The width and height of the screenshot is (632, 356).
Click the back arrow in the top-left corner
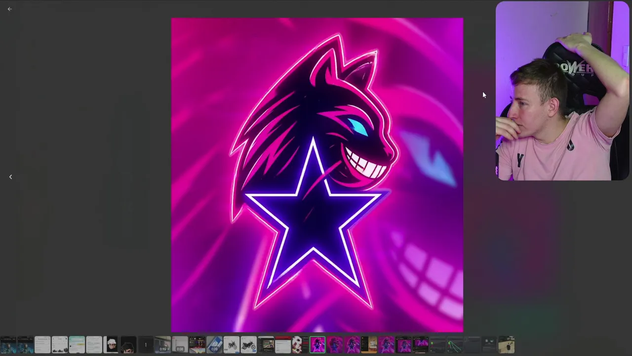pyautogui.click(x=9, y=9)
